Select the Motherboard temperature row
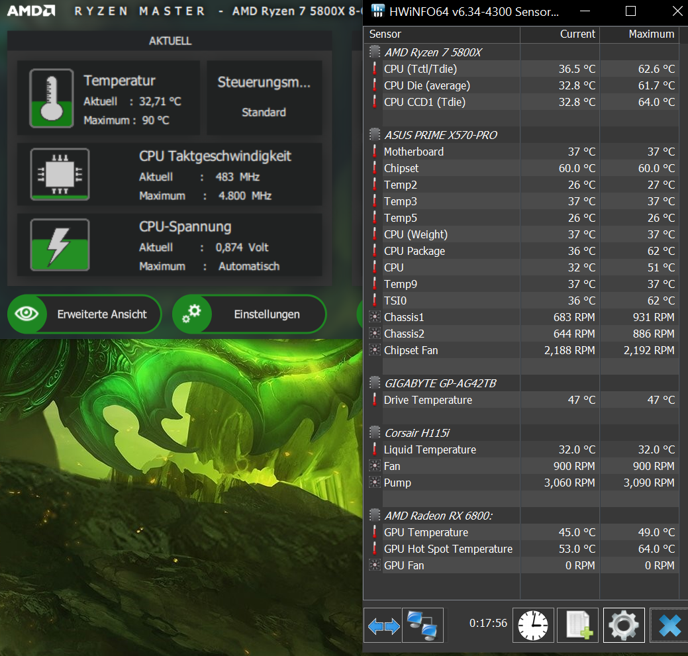This screenshot has height=656, width=688. tap(522, 152)
